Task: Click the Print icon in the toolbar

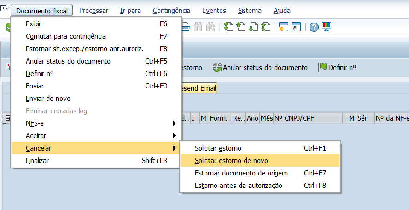Action: 186,27
